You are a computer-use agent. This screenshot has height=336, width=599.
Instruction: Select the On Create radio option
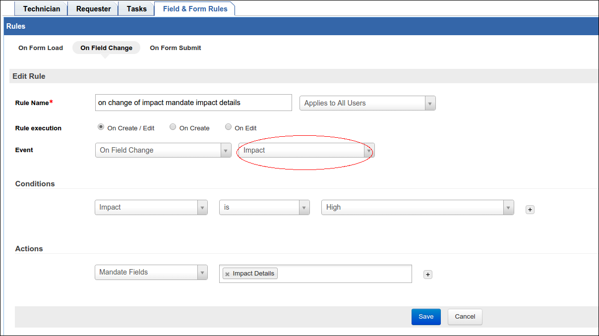point(173,127)
